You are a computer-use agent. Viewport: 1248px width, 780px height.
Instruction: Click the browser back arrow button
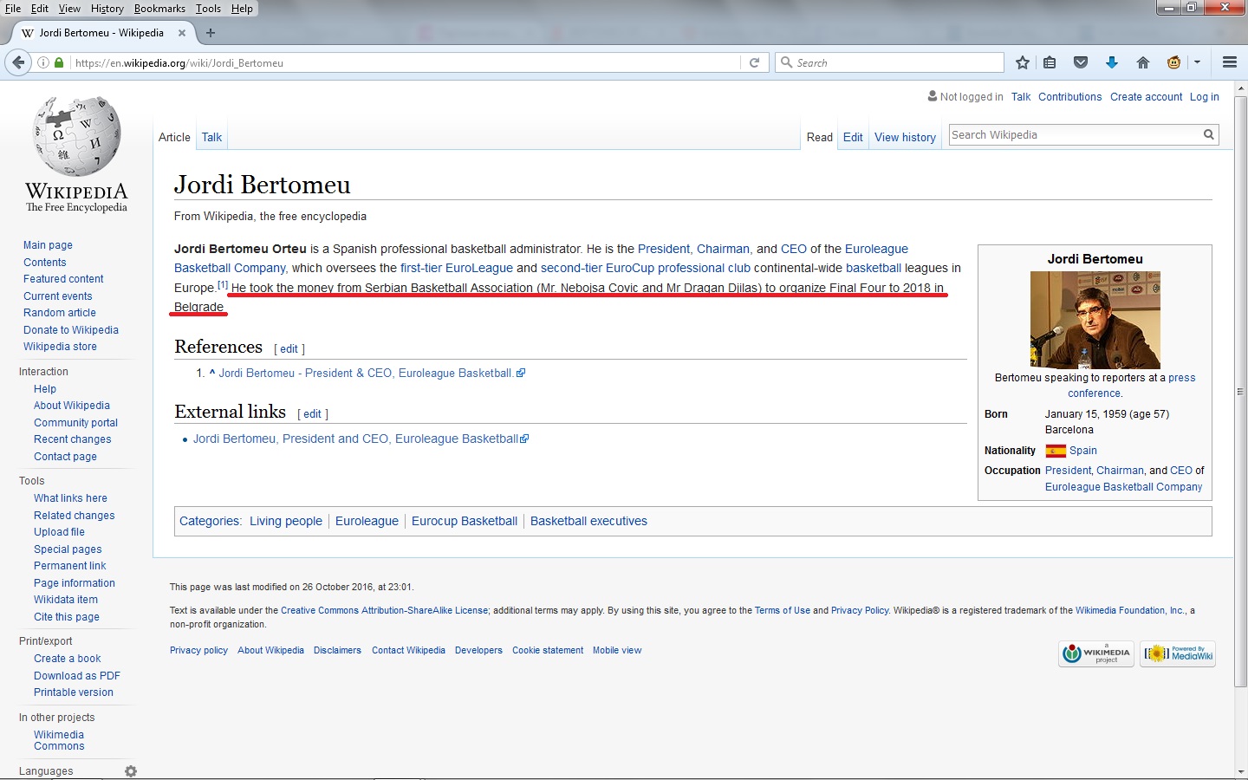18,62
